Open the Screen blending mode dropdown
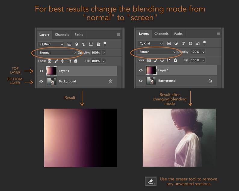Screen dimensions: 239x191 pos(157,52)
